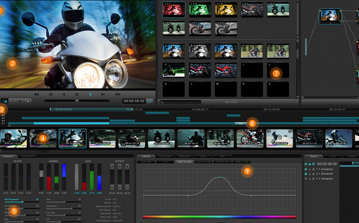This screenshot has width=359, height=223.
Task: Switch to the Qualifier tab
Action: 165,156
